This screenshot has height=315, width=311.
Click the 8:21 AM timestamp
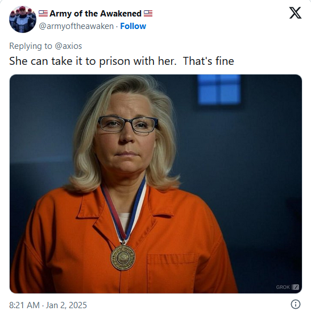(x=24, y=305)
